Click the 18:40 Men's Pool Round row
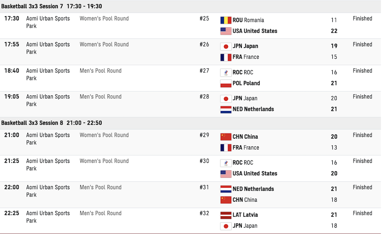 [x=191, y=78]
